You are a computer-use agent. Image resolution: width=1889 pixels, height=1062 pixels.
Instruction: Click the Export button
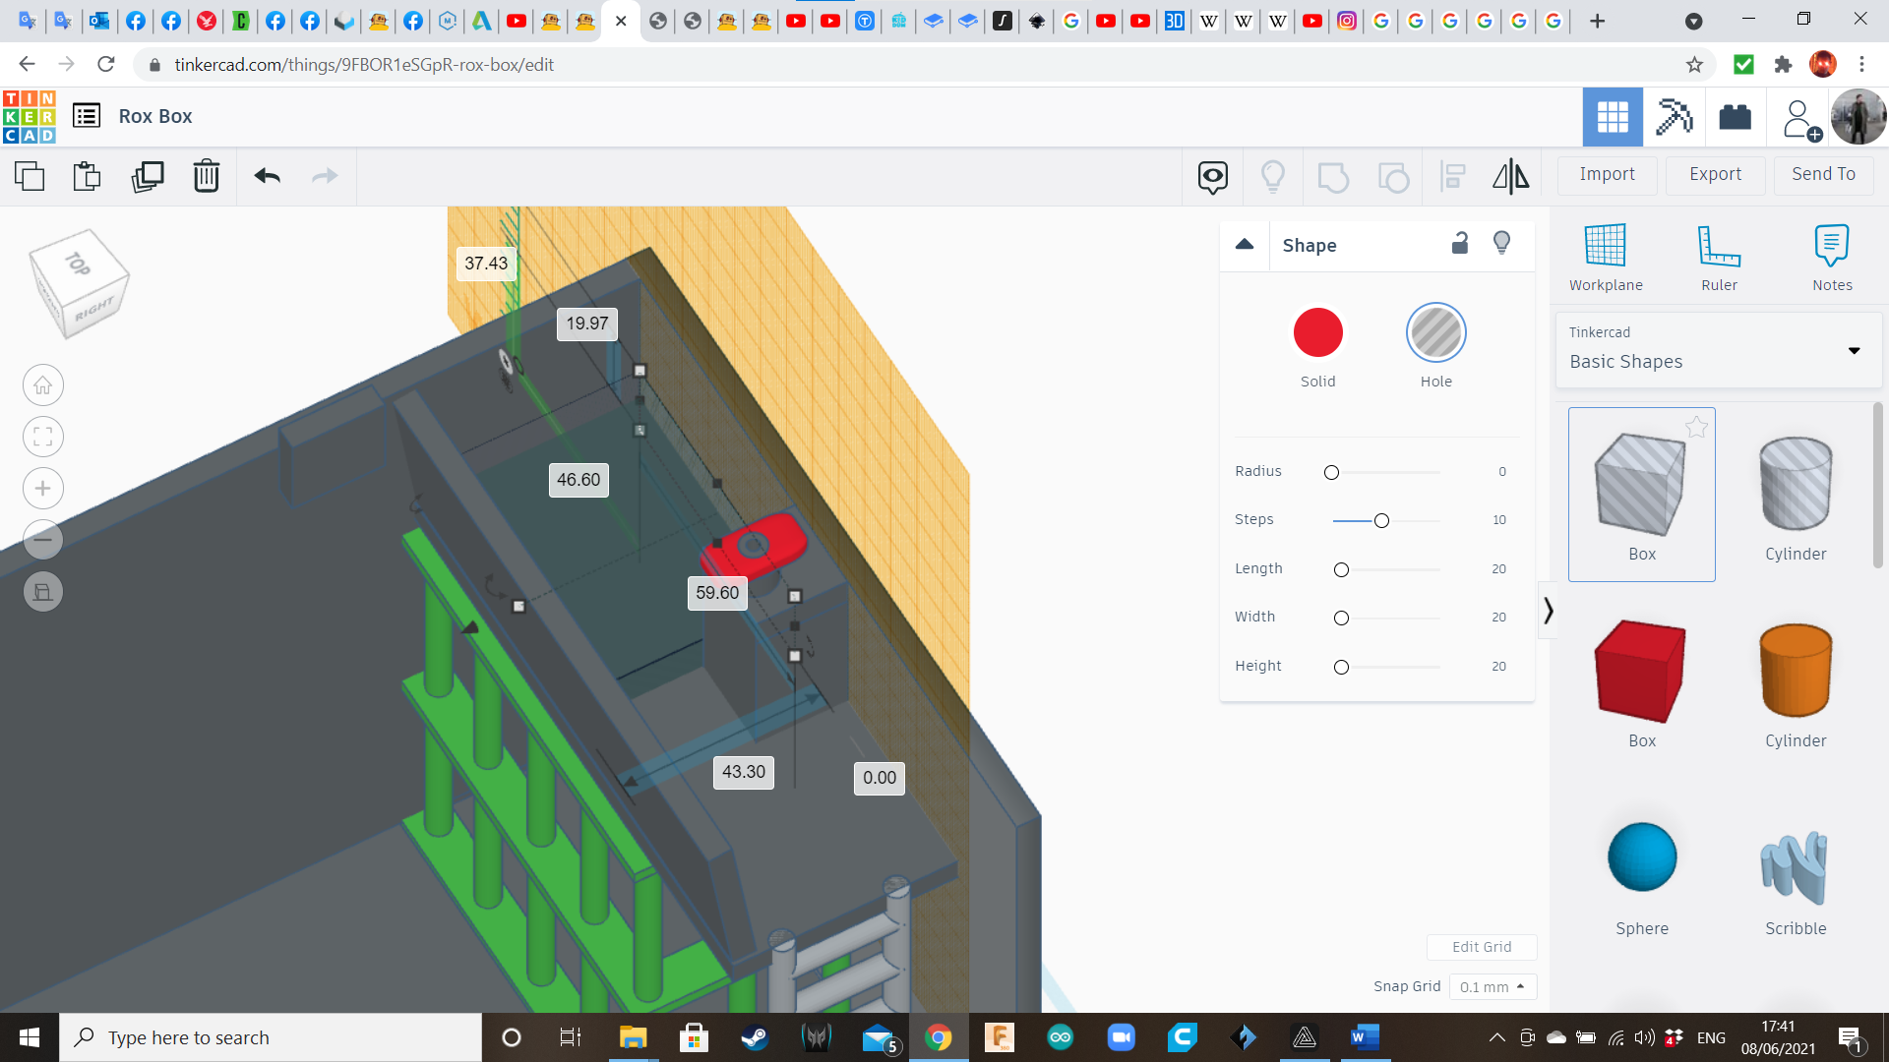[x=1715, y=174]
